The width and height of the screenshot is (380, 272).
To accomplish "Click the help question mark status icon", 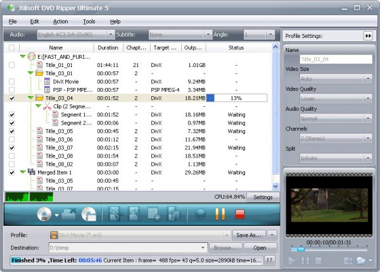I will click(x=269, y=260).
